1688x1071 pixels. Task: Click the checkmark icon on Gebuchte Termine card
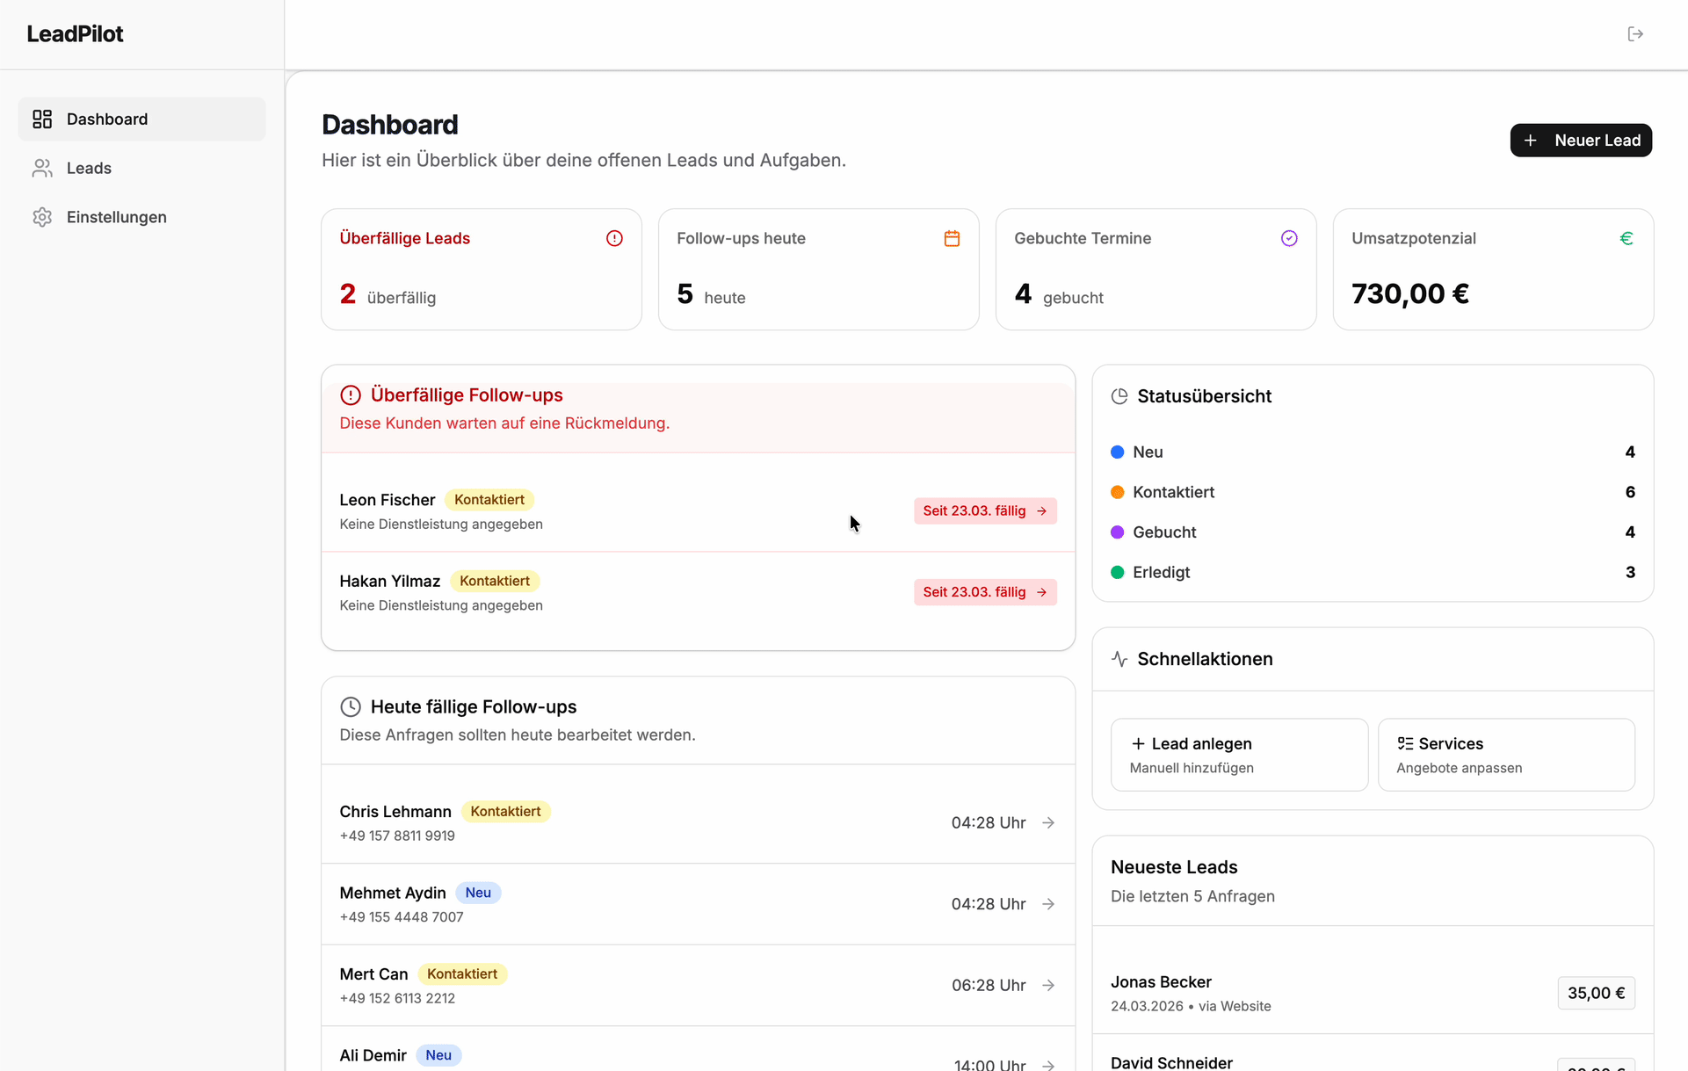tap(1288, 238)
